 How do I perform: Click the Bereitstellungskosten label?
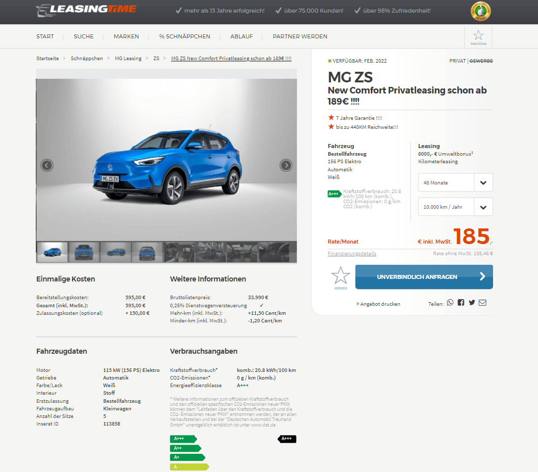click(63, 297)
